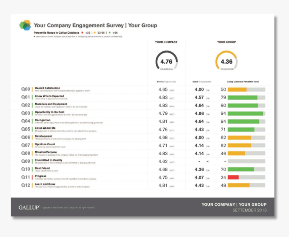Select the Q12 'Learn and Grow' row label

click(x=45, y=184)
